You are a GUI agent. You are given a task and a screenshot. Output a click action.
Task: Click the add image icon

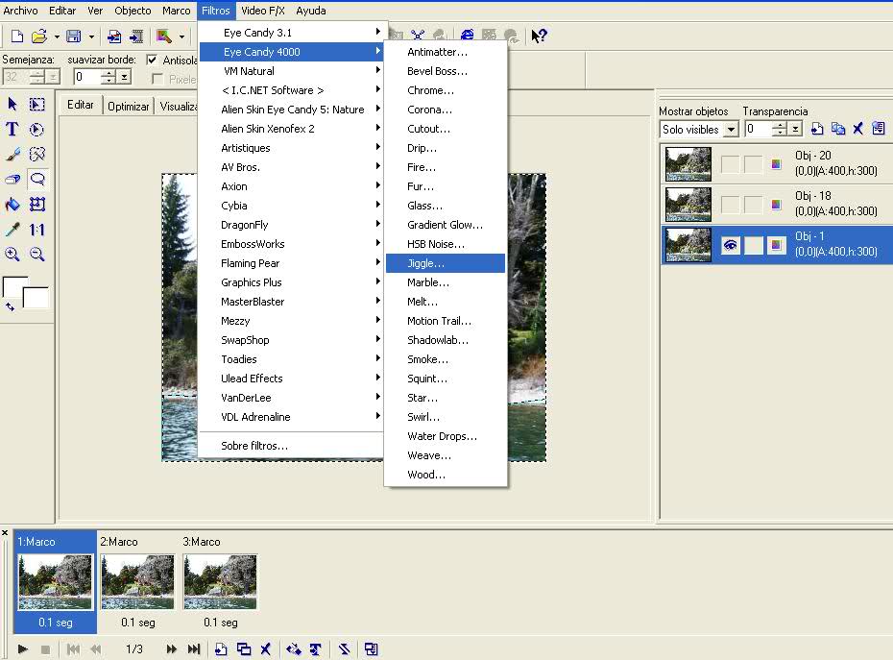[114, 37]
